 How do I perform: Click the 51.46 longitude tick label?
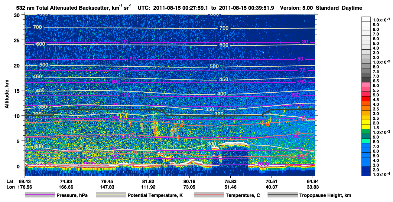pos(230,187)
